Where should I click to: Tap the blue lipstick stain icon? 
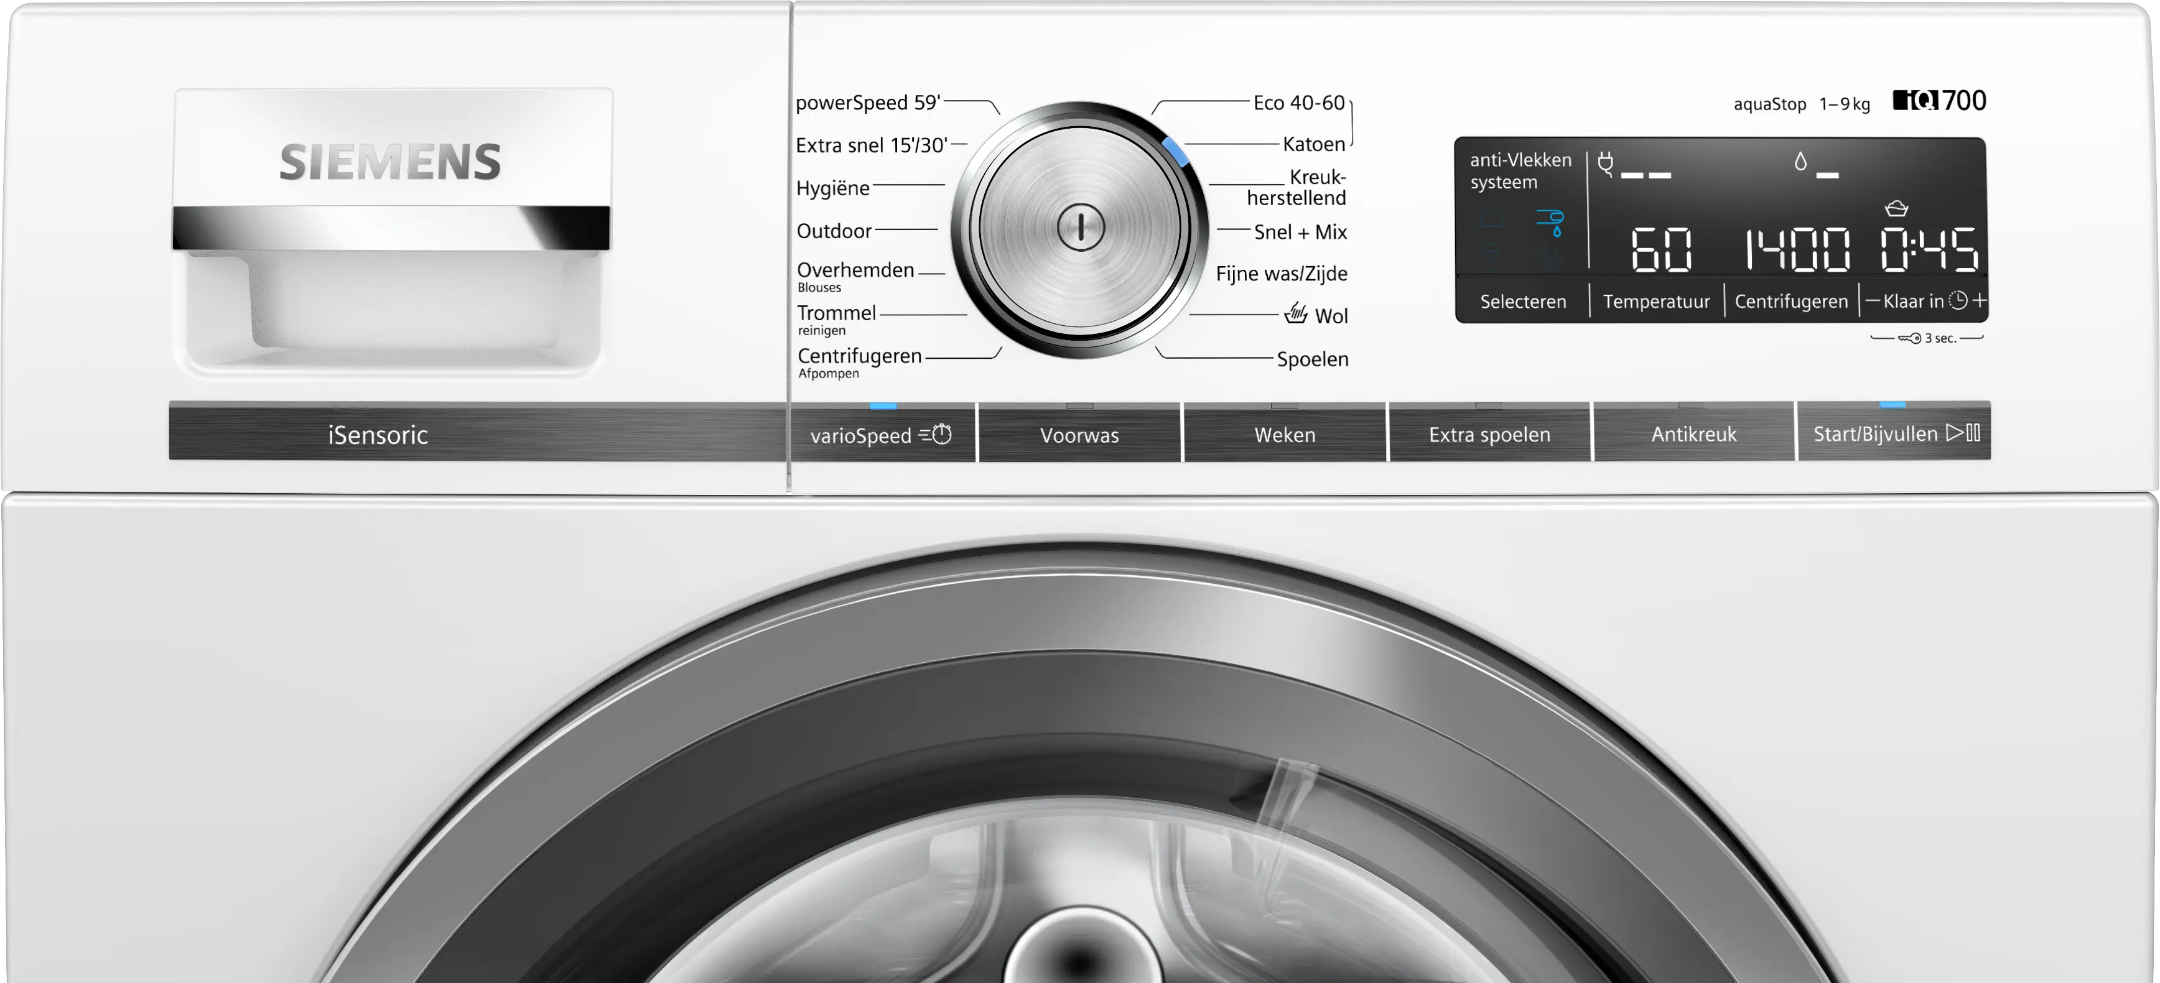(x=1550, y=222)
